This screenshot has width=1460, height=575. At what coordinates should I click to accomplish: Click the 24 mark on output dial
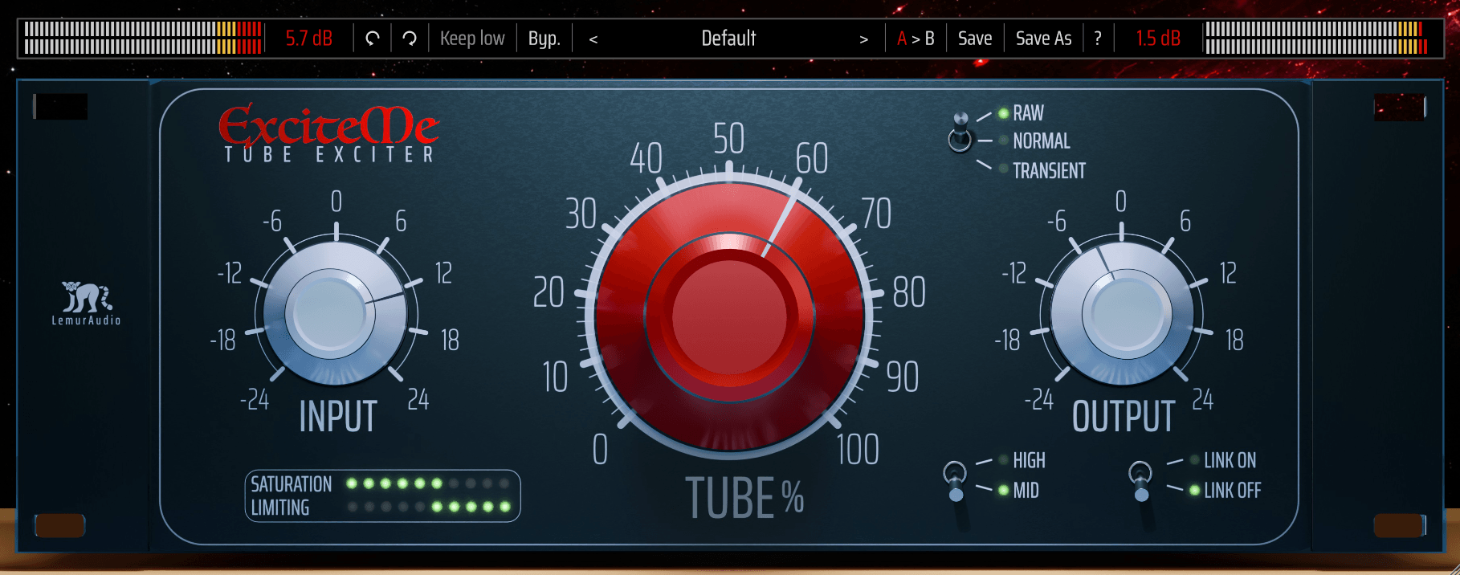tap(1202, 399)
